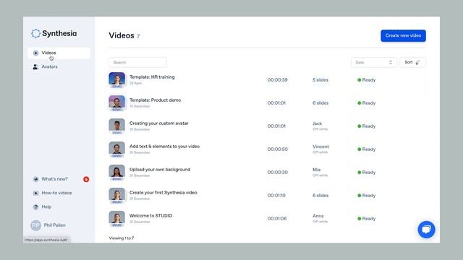The height and width of the screenshot is (260, 463).
Task: Open Add text & elements video thumbnail
Action: pyautogui.click(x=117, y=149)
